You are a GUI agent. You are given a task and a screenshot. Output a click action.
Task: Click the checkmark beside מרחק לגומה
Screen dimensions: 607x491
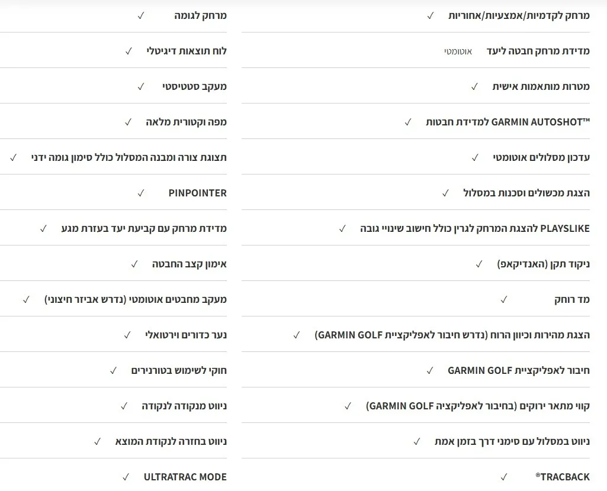[140, 15]
